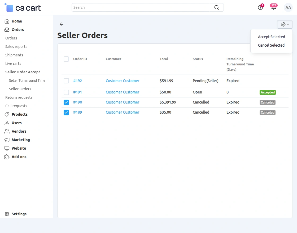Screen dimensions: 297x233
Task: Open notifications bell with 178 badge
Action: (273, 8)
